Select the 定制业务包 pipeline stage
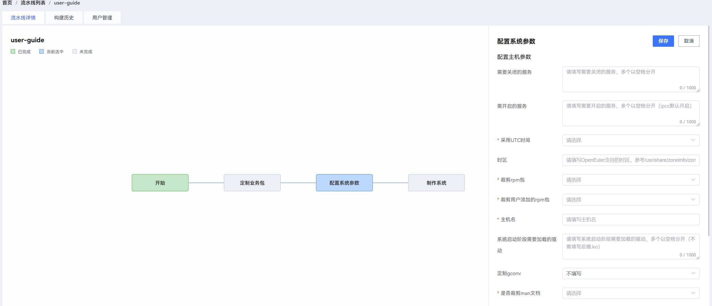The height and width of the screenshot is (306, 712). pos(252,183)
